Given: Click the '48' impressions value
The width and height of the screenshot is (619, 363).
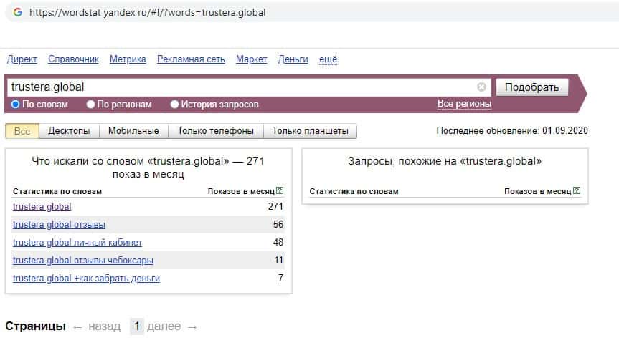Looking at the screenshot, I should pos(278,243).
